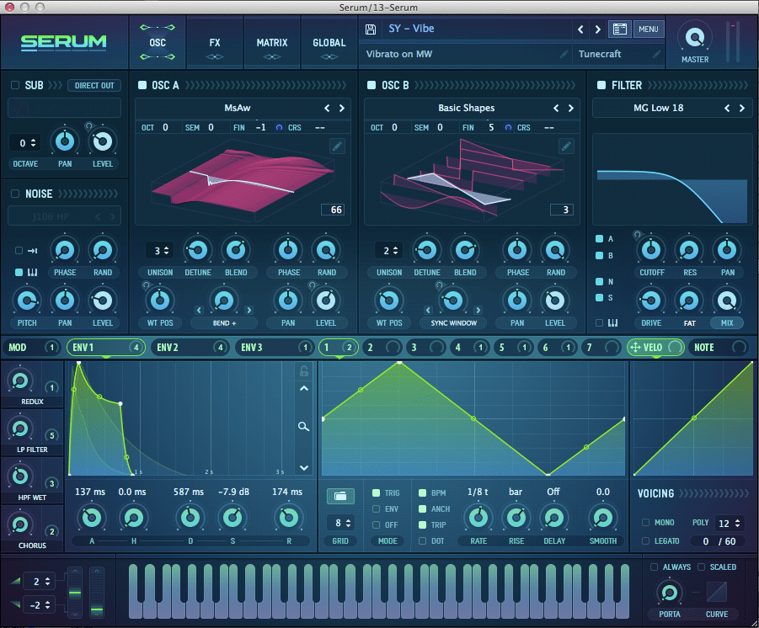Click the envelope attack A knob
This screenshot has height=628, width=759.
92,518
